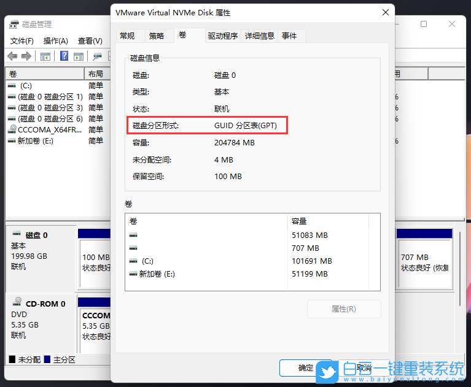Click the 51083 MB capacity value
471x387 pixels.
pyautogui.click(x=309, y=235)
